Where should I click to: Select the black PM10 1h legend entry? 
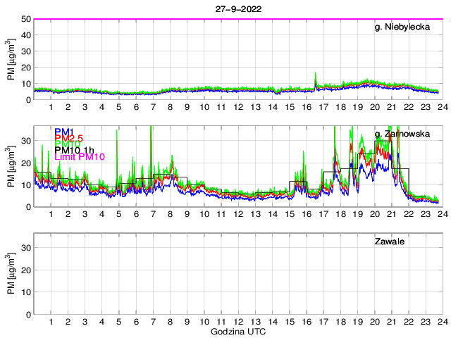[73, 149]
